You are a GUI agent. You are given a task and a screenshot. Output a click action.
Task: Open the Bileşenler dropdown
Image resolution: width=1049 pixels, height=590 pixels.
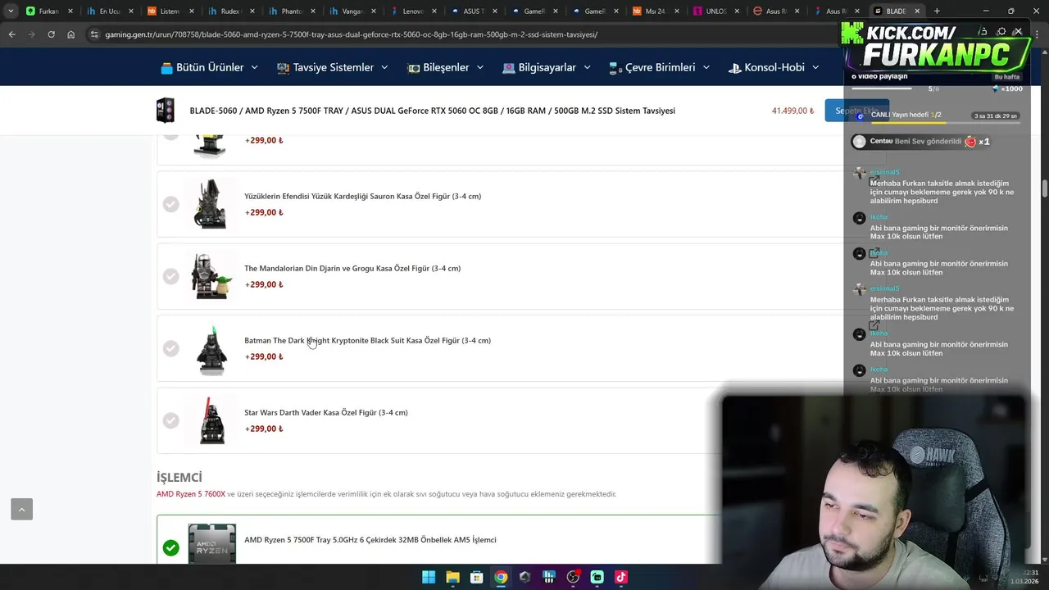(x=446, y=67)
